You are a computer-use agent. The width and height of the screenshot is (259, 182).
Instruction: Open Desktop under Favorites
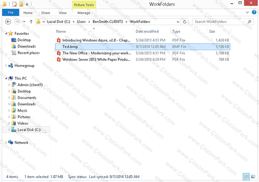tap(24, 40)
